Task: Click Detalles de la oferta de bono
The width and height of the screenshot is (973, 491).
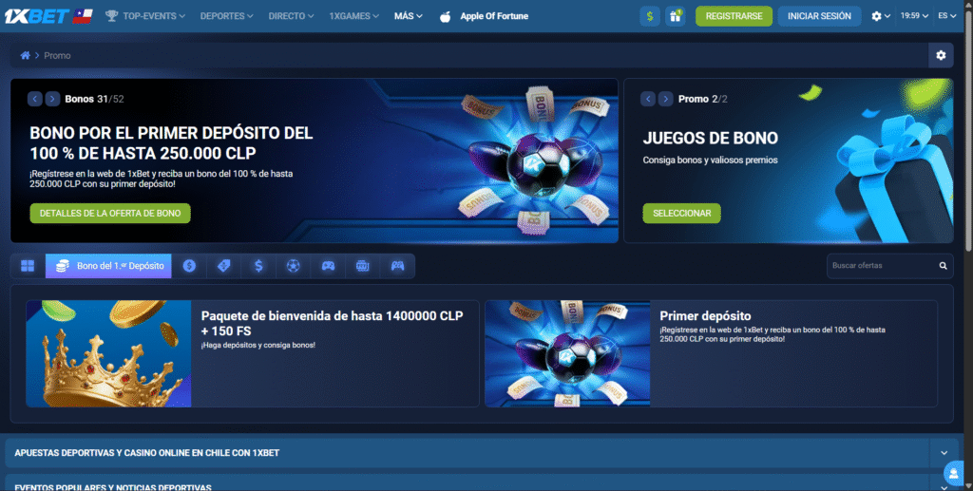Action: (110, 214)
